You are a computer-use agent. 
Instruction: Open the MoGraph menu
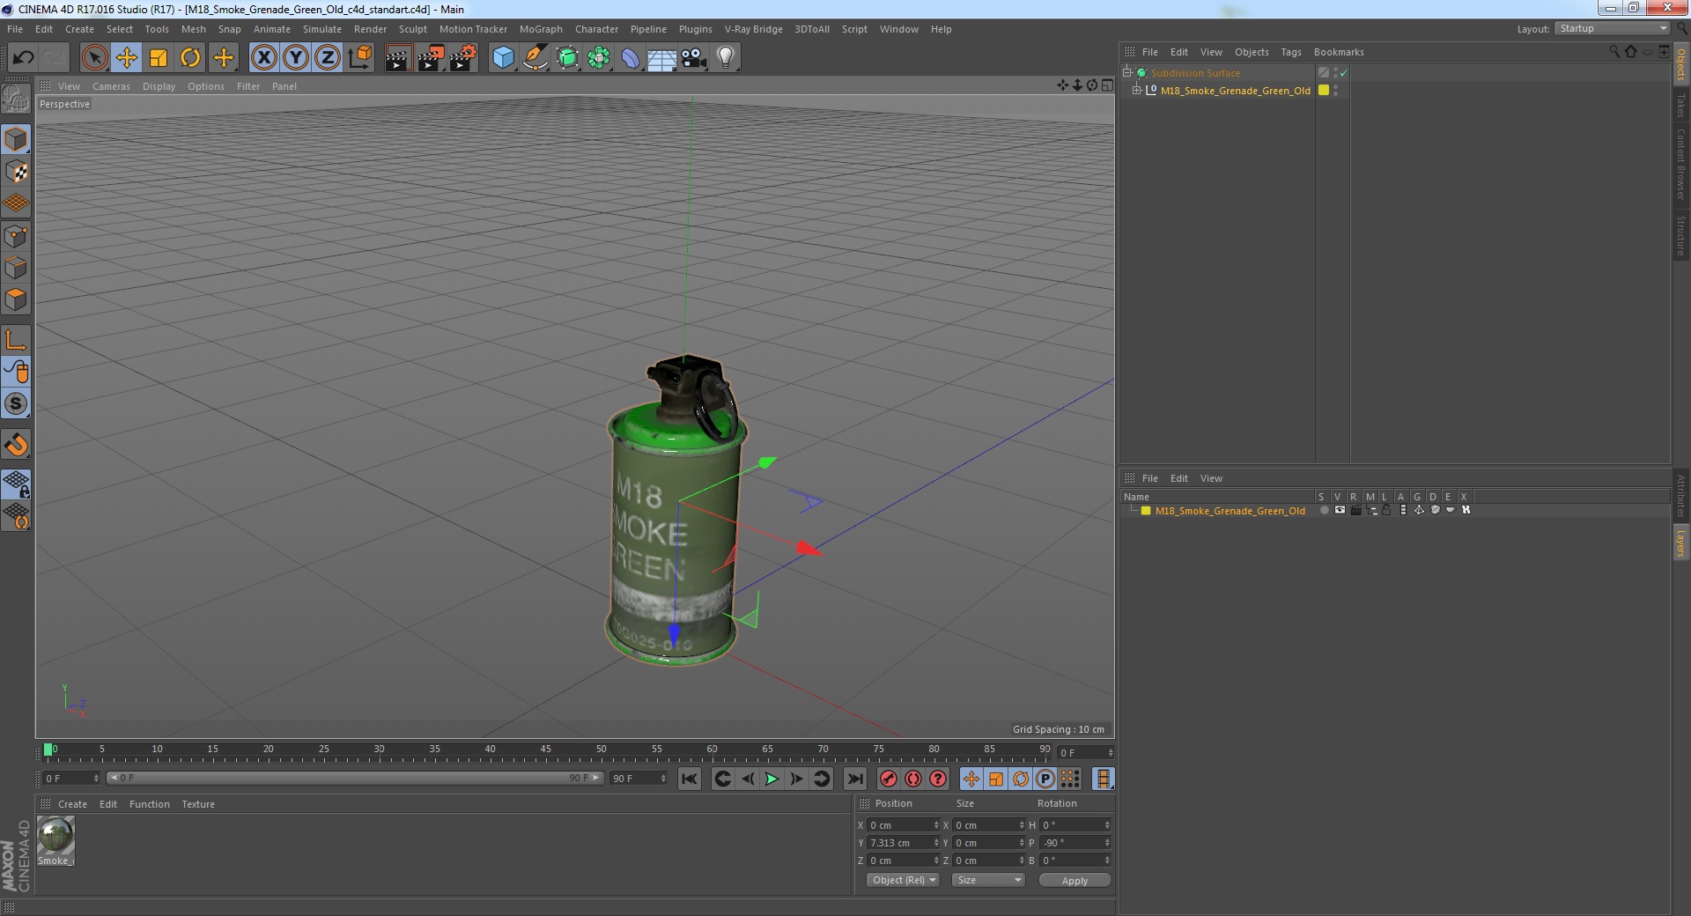click(x=541, y=29)
